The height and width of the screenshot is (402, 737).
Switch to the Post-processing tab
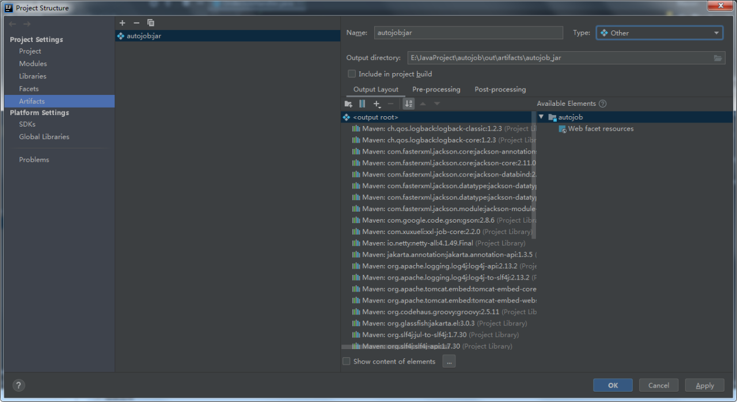[500, 90]
